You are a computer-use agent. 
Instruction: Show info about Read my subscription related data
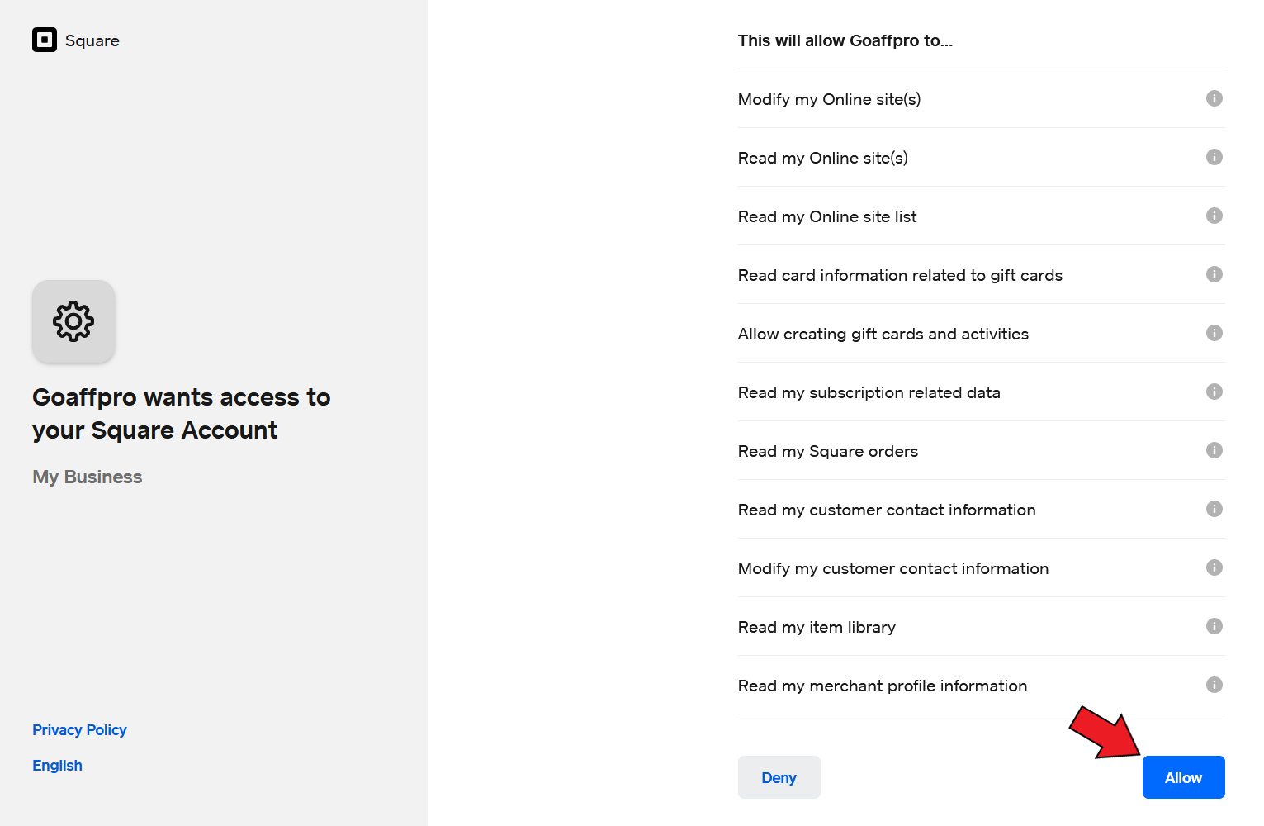1214,392
